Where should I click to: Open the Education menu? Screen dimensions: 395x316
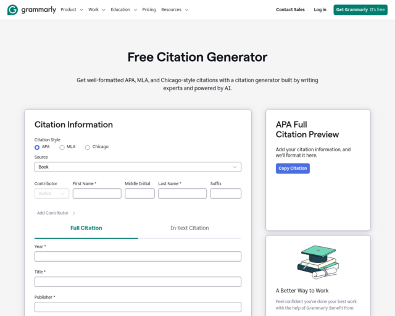coord(120,10)
